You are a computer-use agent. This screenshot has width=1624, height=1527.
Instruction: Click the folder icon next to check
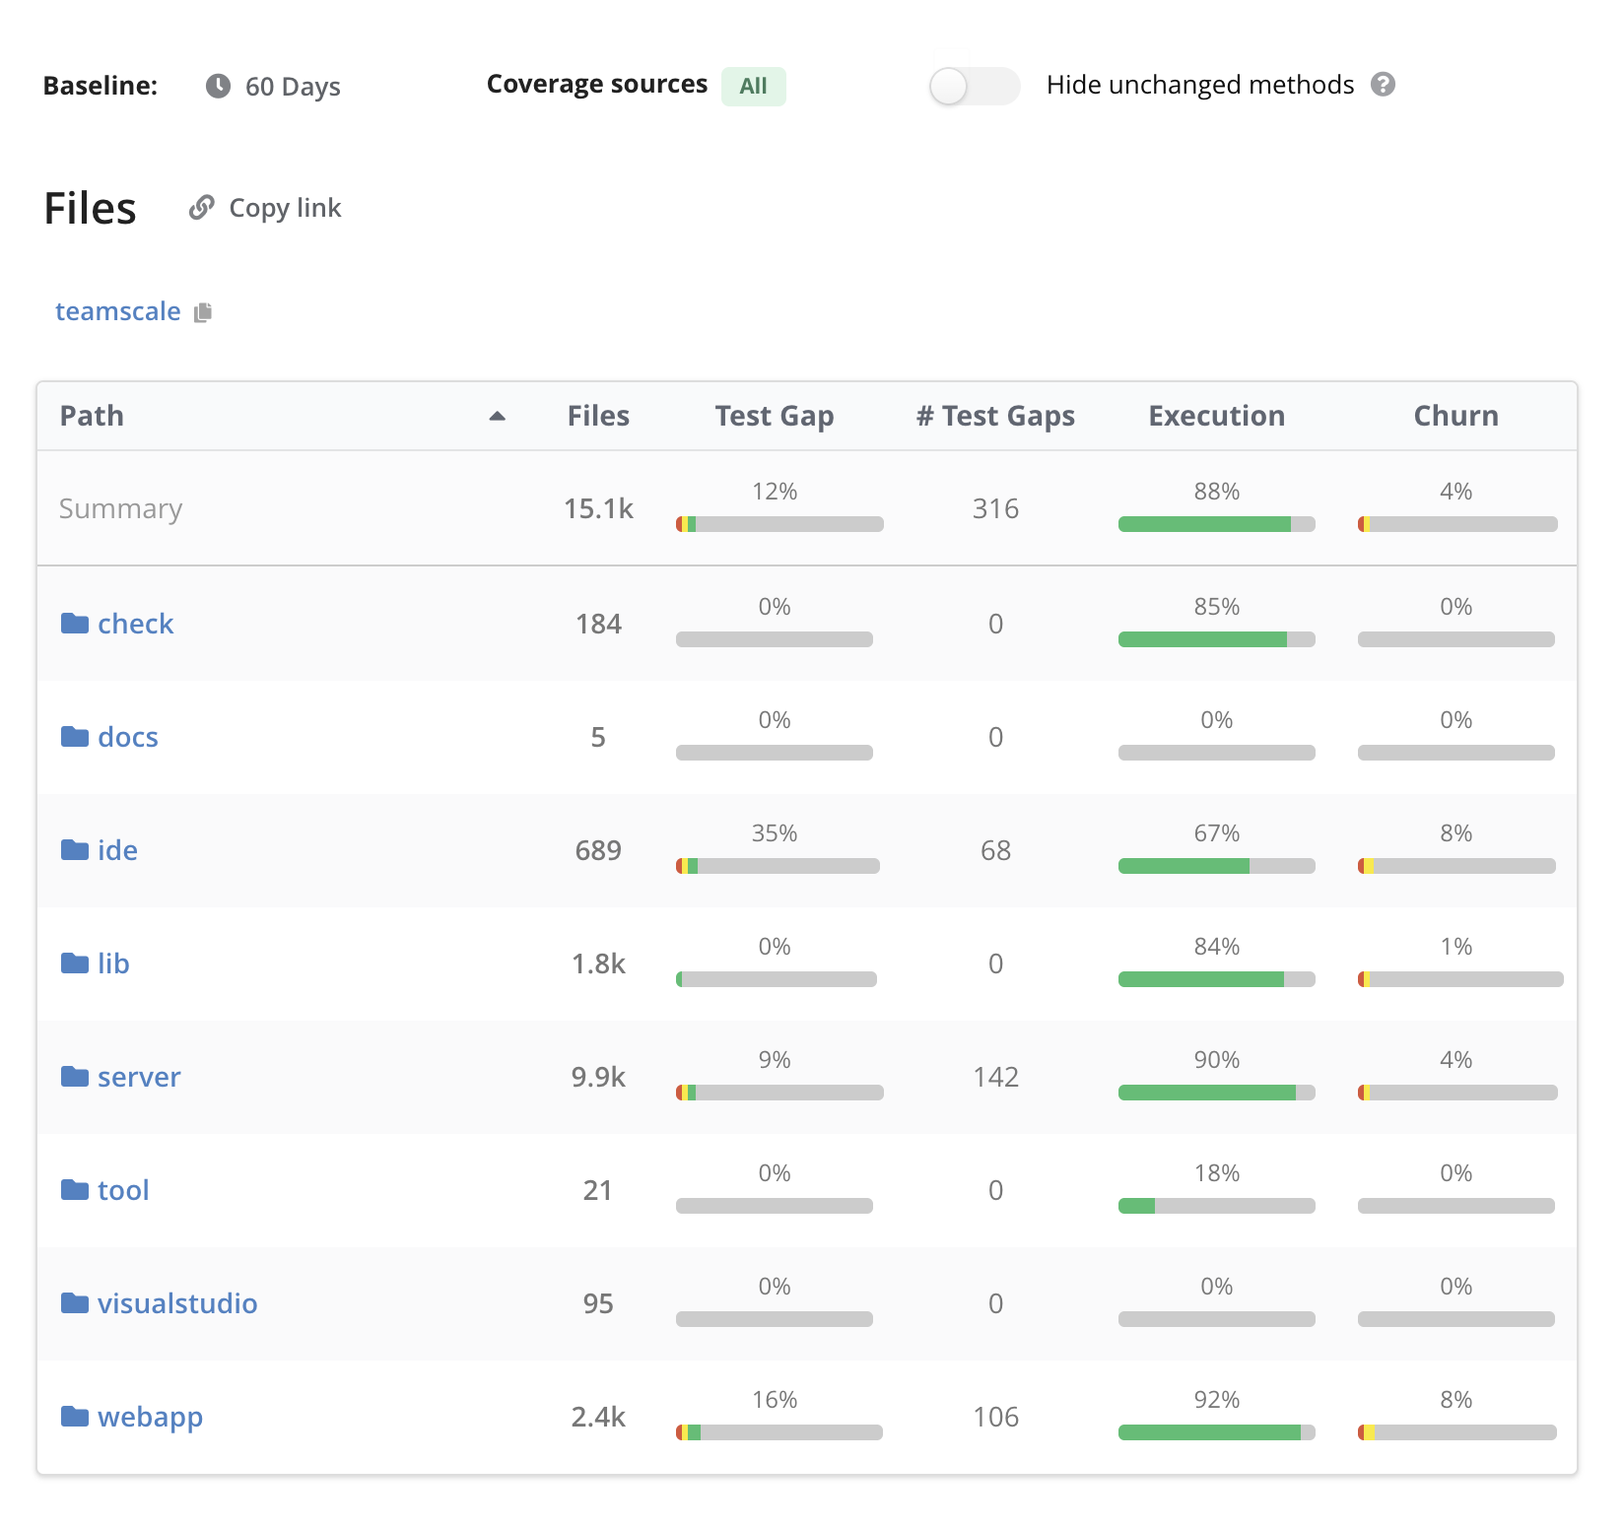tap(75, 623)
